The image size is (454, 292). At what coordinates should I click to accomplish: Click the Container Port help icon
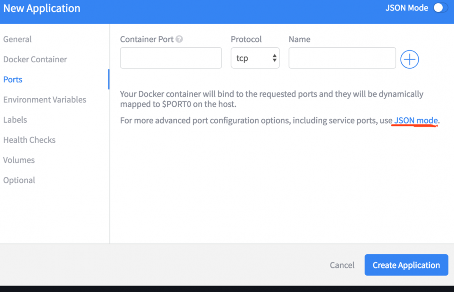[179, 39]
